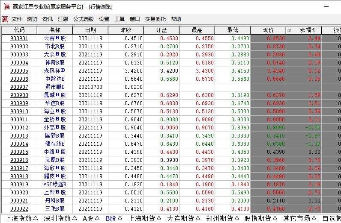The image size is (341, 223).
Task: Open the 窗口 menu
Action: (135, 19)
